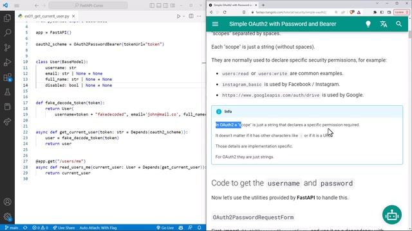Open the browser wallet icon
The image size is (412, 231).
click(389, 12)
